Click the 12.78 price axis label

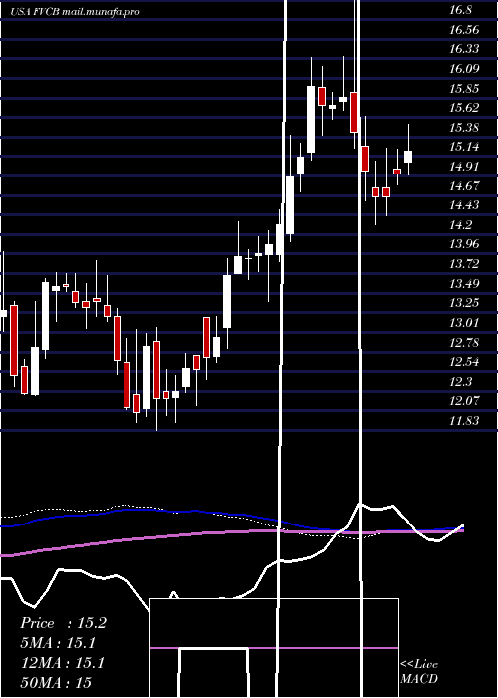point(464,342)
